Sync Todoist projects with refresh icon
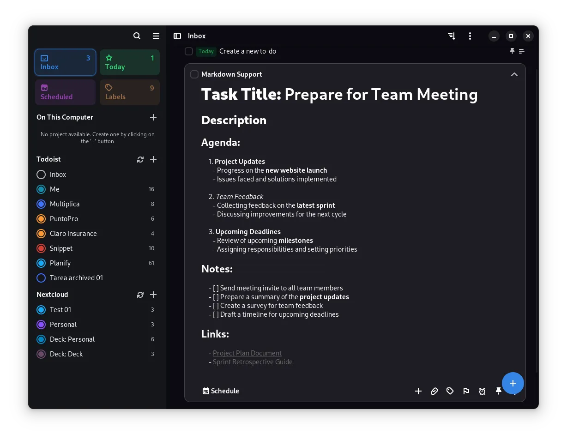 click(x=140, y=159)
